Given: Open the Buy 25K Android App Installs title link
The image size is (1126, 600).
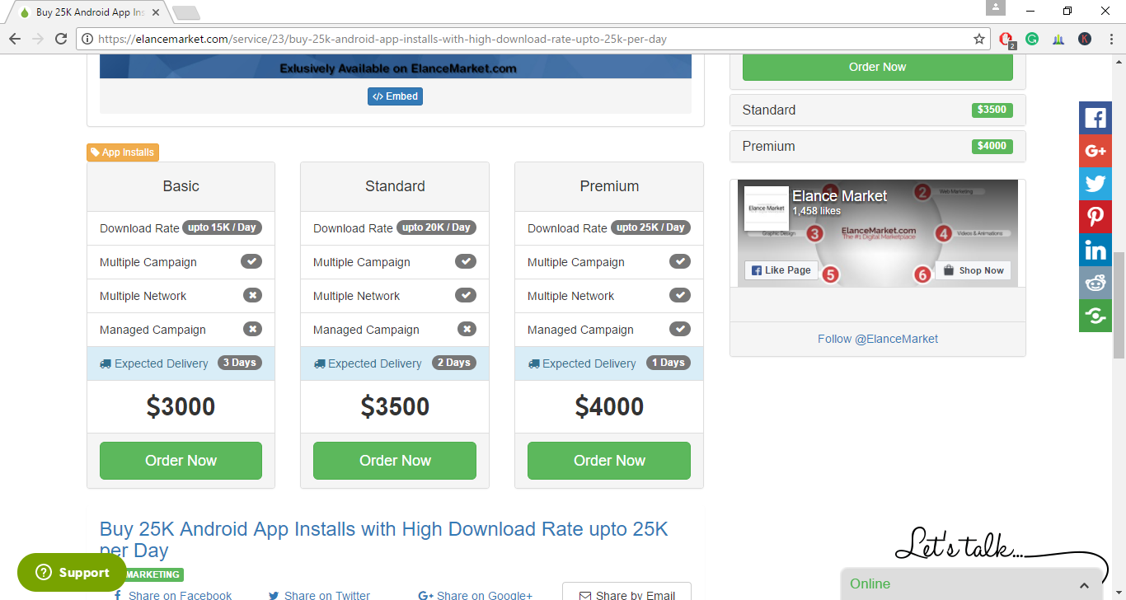Looking at the screenshot, I should pos(384,540).
